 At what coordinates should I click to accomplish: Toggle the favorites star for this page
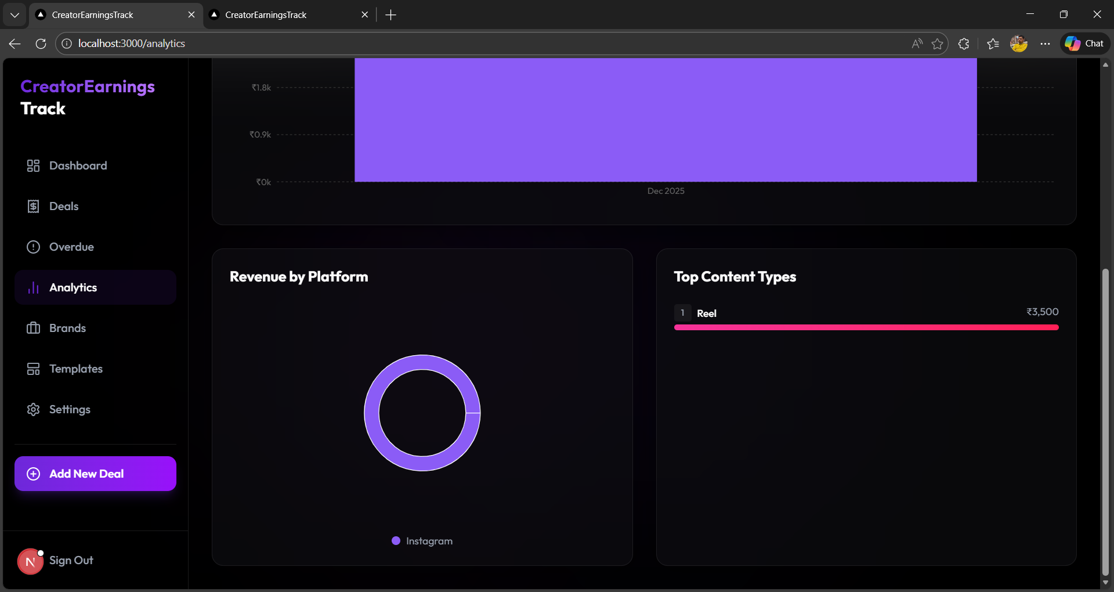(938, 43)
